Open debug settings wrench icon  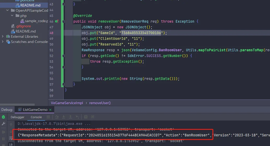click(3, 124)
